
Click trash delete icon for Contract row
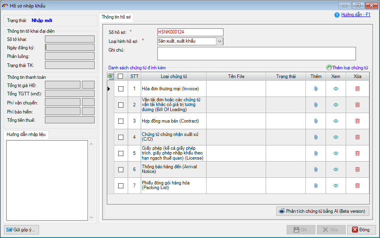click(358, 121)
